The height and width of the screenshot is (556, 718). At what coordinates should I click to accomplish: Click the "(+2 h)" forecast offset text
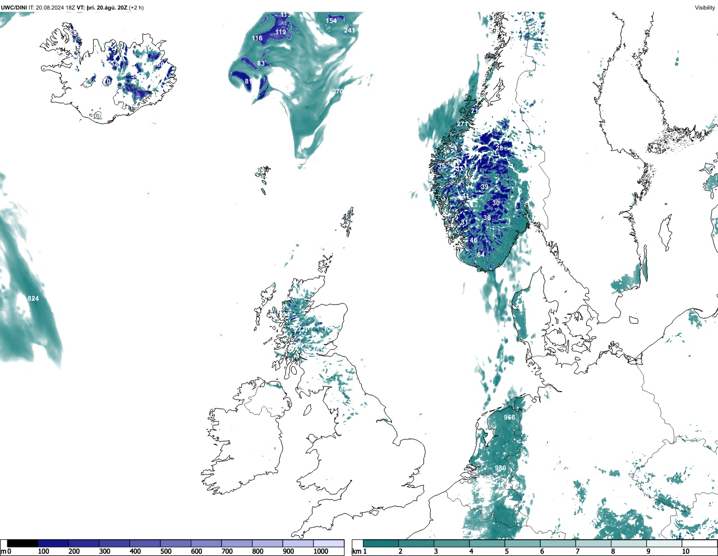pos(136,7)
